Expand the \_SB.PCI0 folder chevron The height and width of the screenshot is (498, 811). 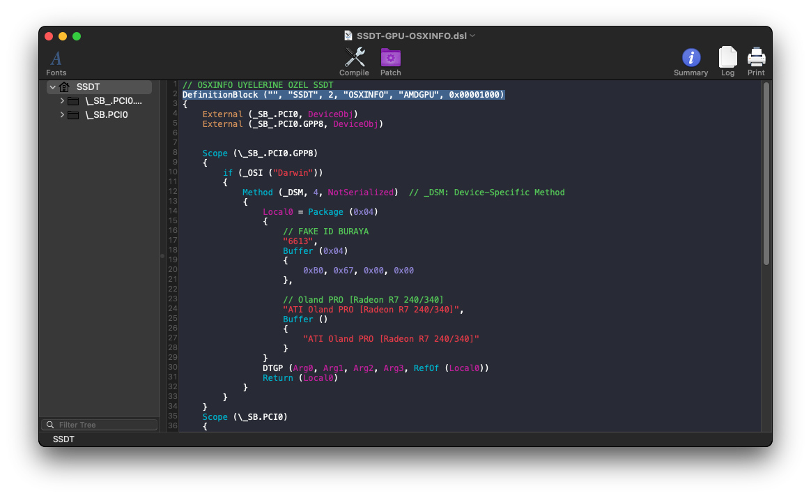point(62,115)
